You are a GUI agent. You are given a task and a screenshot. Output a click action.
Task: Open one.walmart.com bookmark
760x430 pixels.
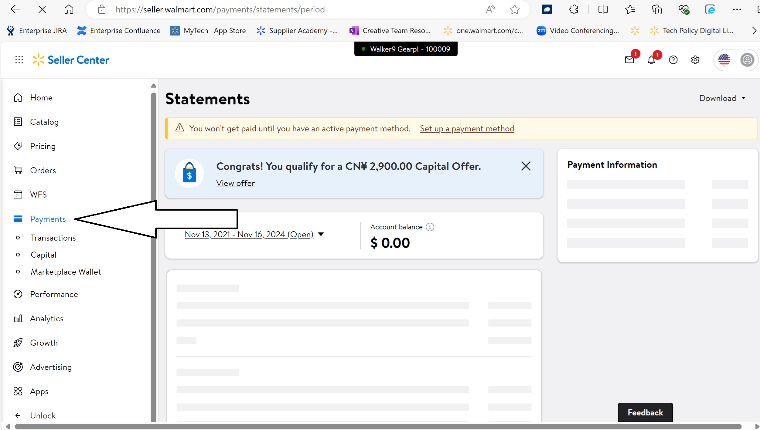click(x=483, y=31)
